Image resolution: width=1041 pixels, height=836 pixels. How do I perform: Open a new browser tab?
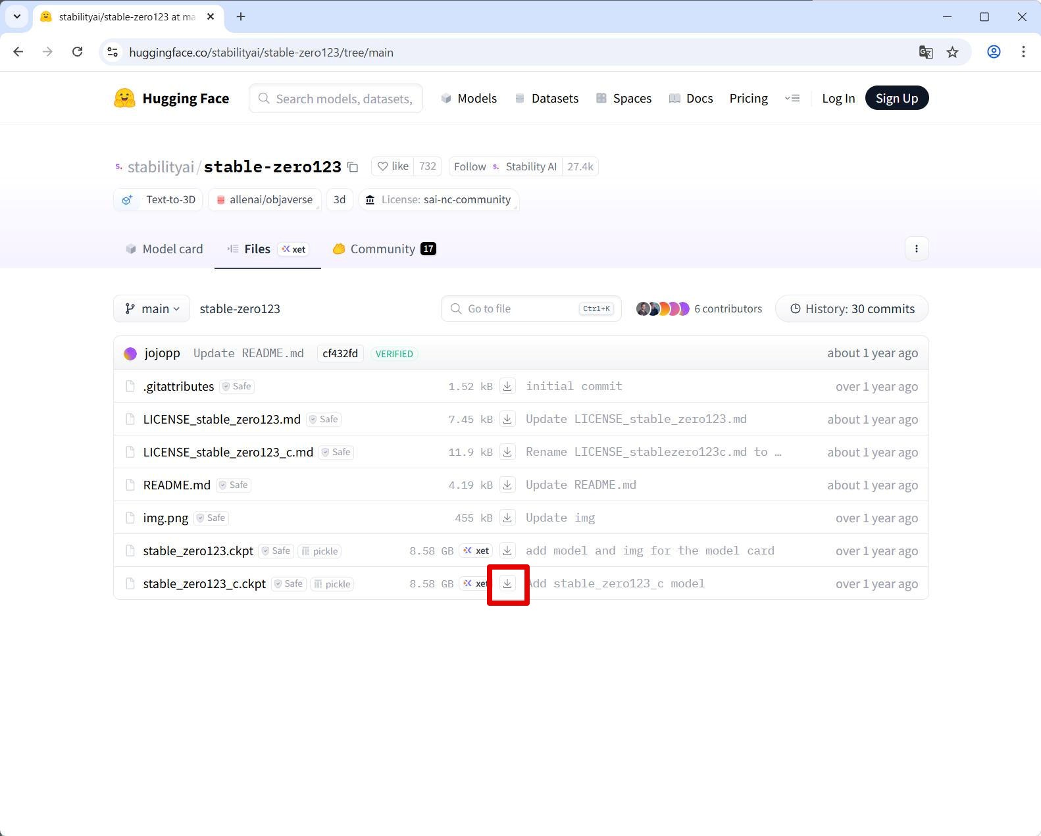(241, 17)
